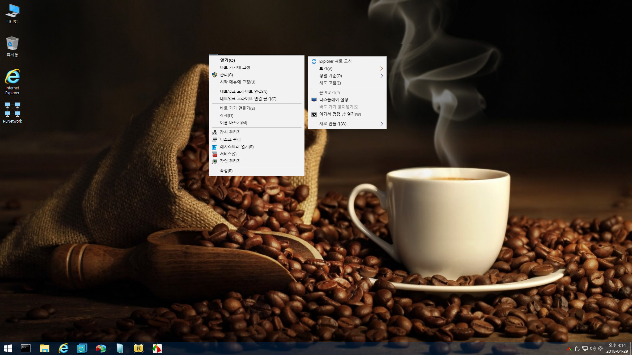The image size is (632, 355).
Task: Open the volume speaker tray icon
Action: (x=593, y=348)
